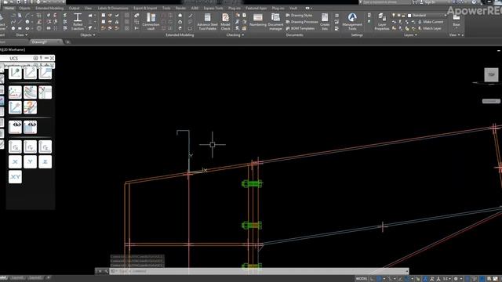Image resolution: width=502 pixels, height=282 pixels.
Task: Open the Advance Steel Tool Palette
Action: click(207, 22)
